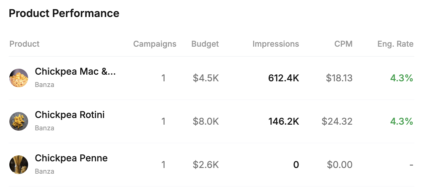Click the Banza label under Chickpea Penne

click(x=45, y=172)
